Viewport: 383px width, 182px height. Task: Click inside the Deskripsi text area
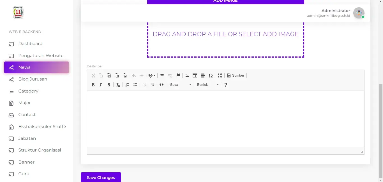(x=225, y=119)
